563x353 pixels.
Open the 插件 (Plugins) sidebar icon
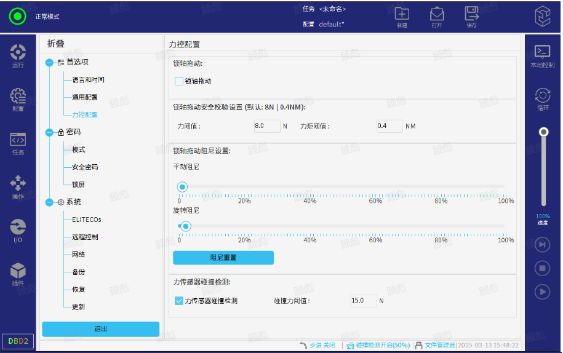[x=18, y=274]
